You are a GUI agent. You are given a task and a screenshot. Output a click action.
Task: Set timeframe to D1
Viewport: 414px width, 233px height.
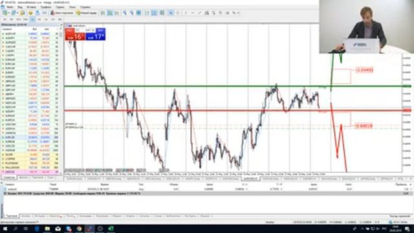click(46, 19)
